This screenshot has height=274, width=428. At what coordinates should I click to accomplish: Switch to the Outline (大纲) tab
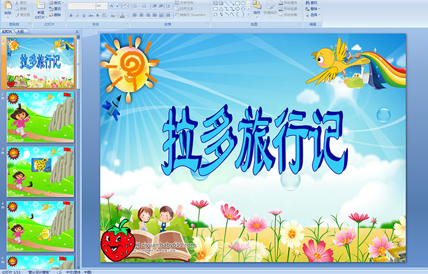20,31
